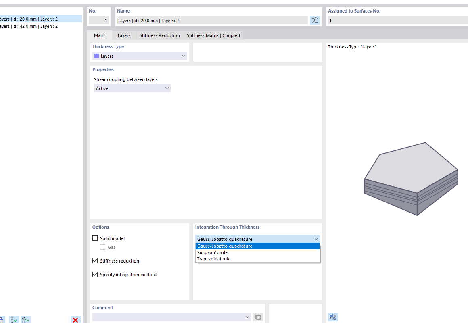Click the Shear coupling between layers label
468x323 pixels.
coord(125,79)
